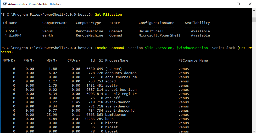Click the avahi-dnsconfd process name
The image size is (256, 133).
click(120, 111)
